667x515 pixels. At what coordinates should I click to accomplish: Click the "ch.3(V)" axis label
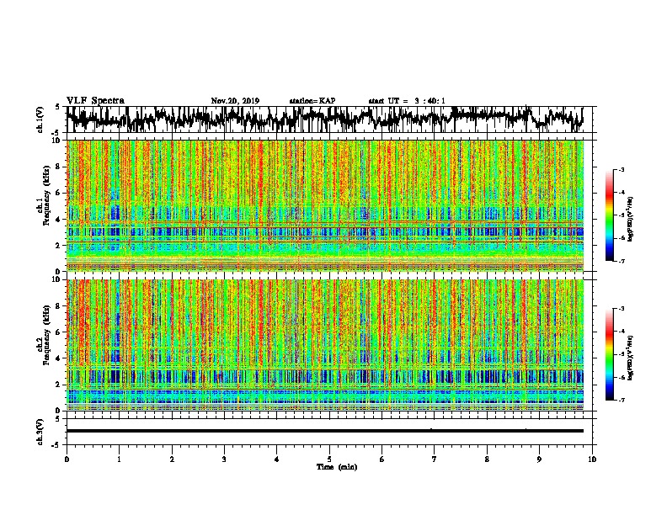[x=40, y=432]
